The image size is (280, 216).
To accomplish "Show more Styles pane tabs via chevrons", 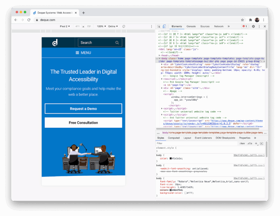I will tap(255, 138).
